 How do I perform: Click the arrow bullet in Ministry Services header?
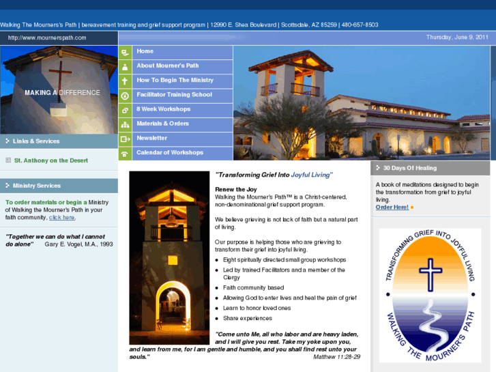coord(8,186)
